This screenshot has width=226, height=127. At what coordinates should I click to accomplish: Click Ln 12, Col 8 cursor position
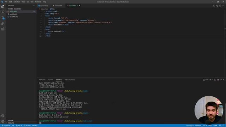(x=190, y=126)
